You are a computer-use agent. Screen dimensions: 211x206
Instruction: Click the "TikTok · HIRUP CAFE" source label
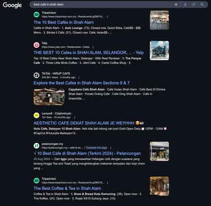56,73
